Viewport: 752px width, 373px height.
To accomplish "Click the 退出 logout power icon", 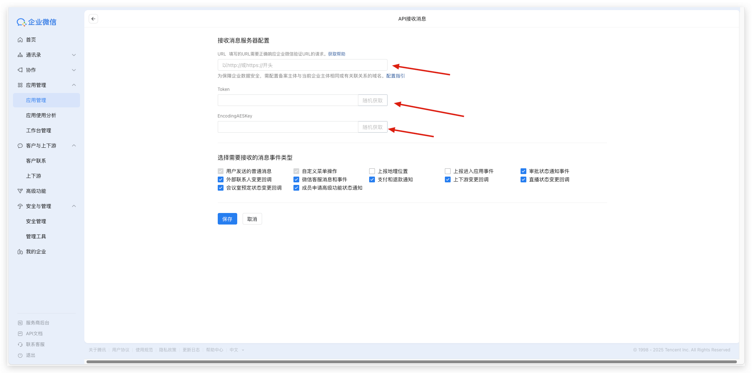I will pyautogui.click(x=20, y=355).
